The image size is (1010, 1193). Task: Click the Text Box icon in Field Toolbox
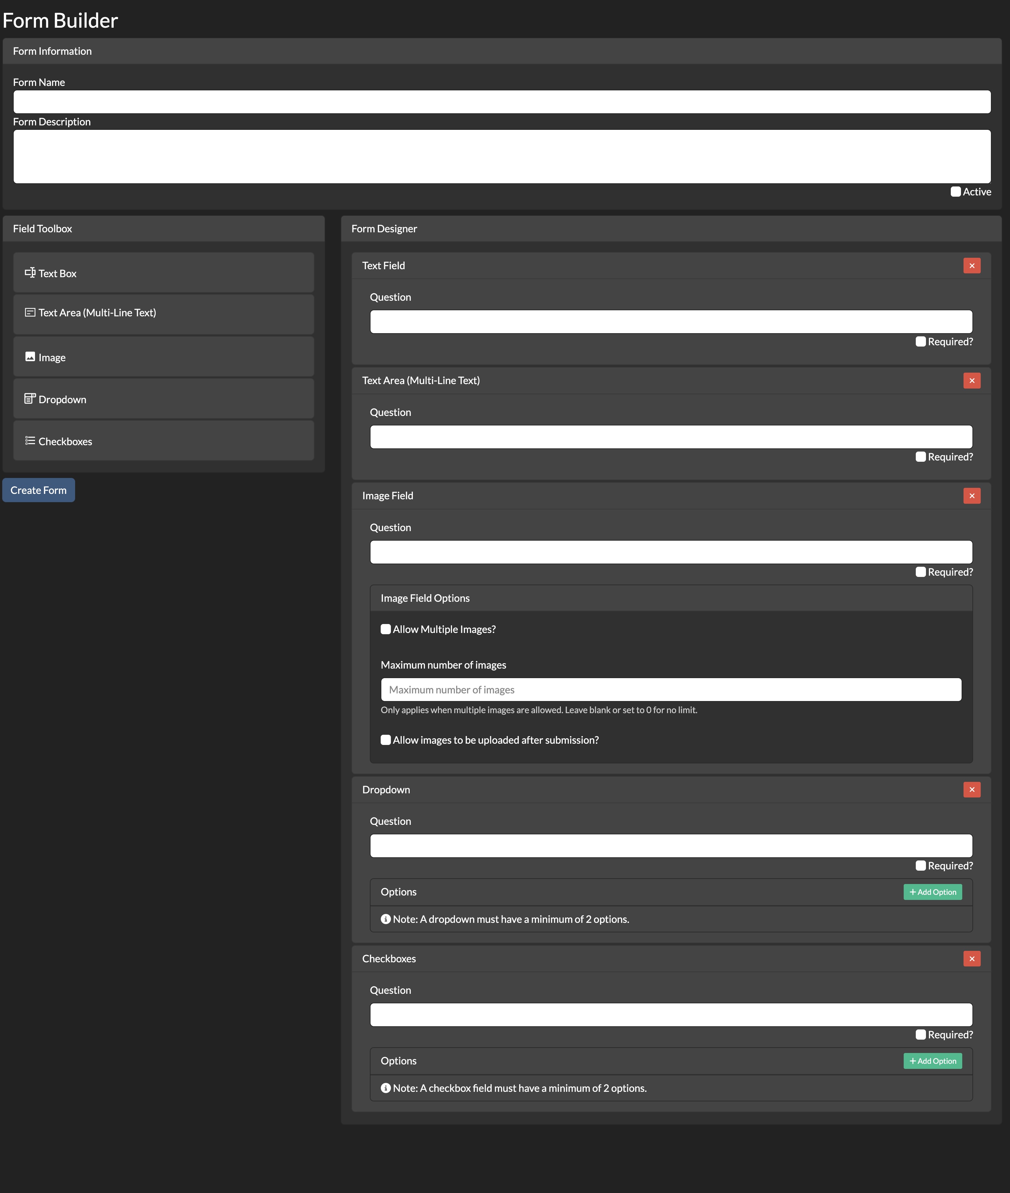(30, 272)
